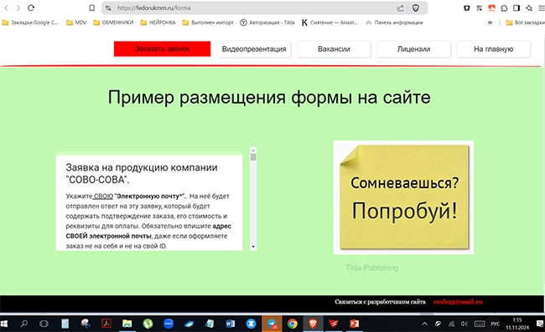Open uTorrent from the taskbar
The height and width of the screenshot is (332, 545).
[x=148, y=324]
